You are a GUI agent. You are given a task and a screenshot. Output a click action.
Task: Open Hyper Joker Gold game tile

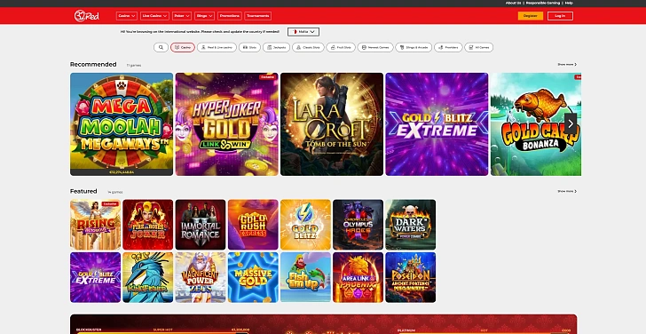point(226,124)
